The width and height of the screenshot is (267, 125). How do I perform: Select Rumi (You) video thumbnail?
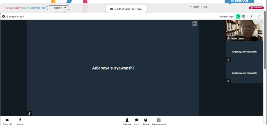click(x=244, y=30)
